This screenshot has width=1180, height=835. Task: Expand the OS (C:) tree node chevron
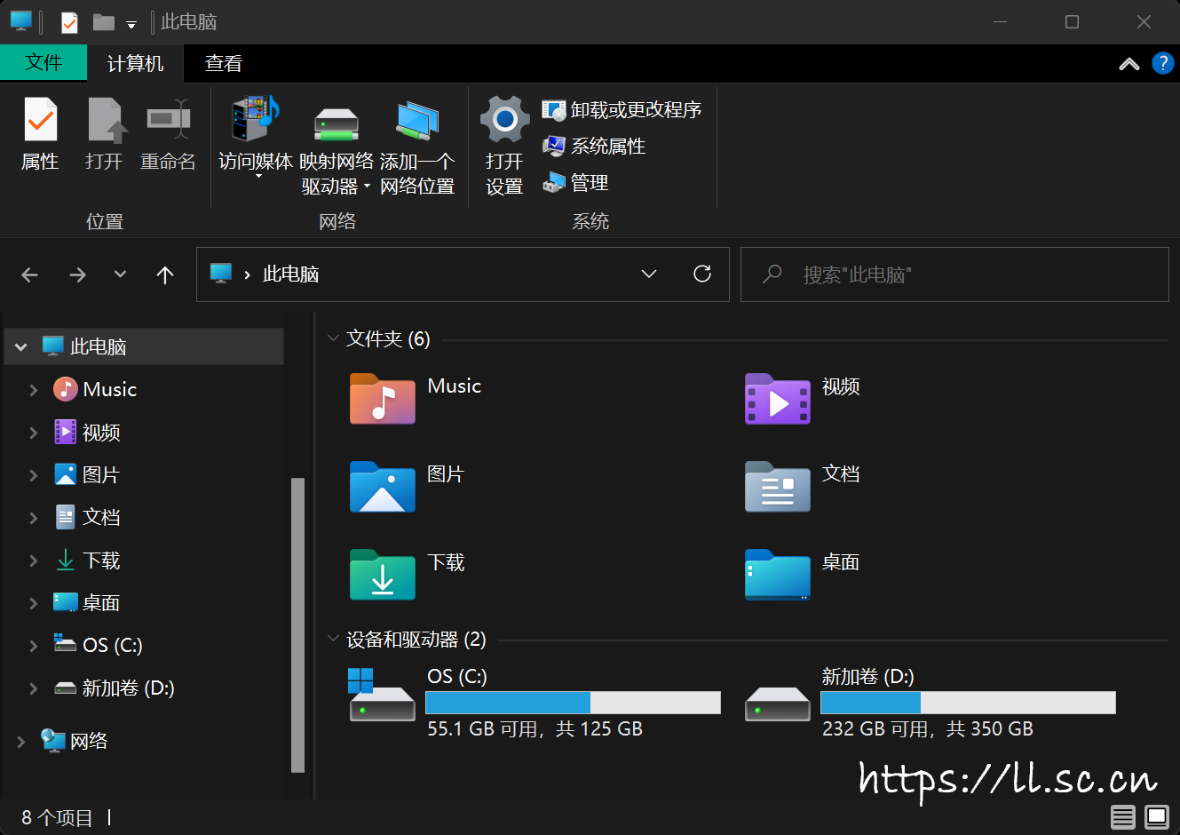(x=34, y=646)
